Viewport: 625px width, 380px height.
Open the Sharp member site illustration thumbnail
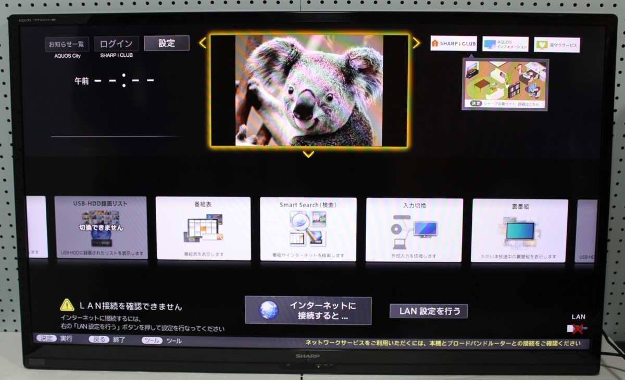(x=505, y=84)
